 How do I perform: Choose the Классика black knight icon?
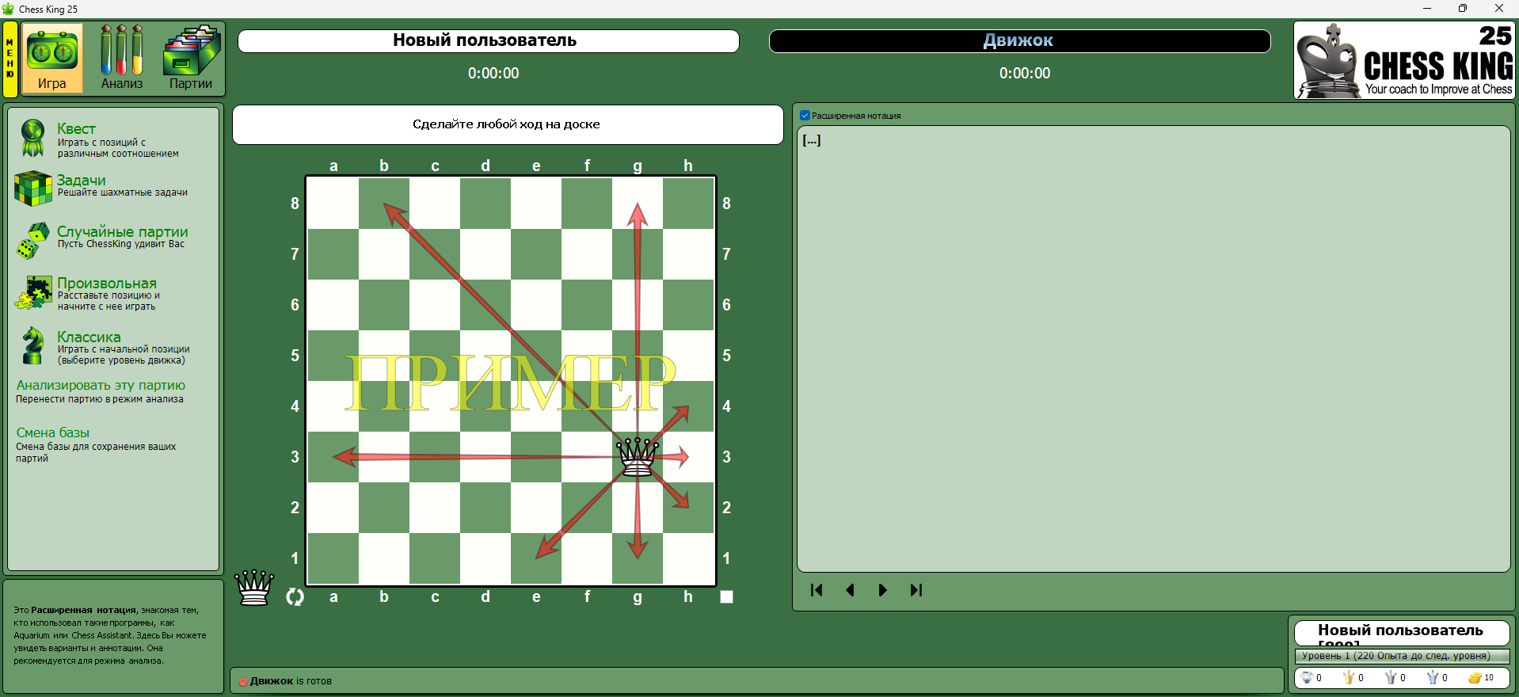tap(32, 346)
